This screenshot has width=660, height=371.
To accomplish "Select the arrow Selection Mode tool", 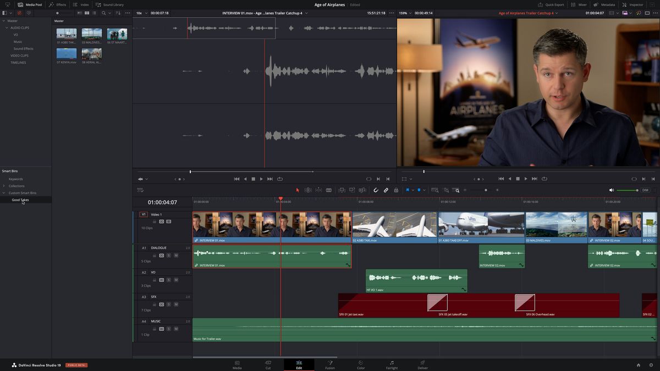I will pyautogui.click(x=298, y=190).
